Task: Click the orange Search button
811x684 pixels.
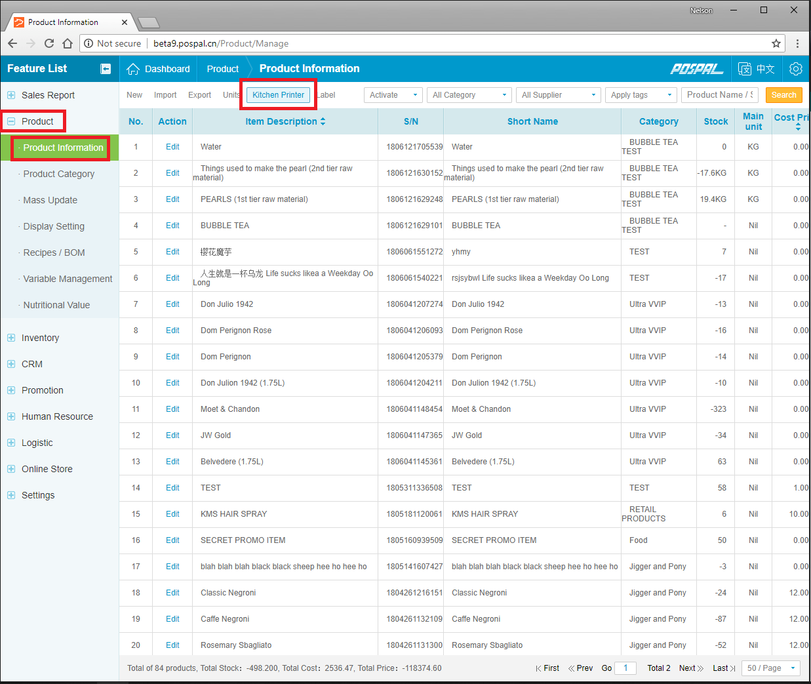Action: point(783,95)
